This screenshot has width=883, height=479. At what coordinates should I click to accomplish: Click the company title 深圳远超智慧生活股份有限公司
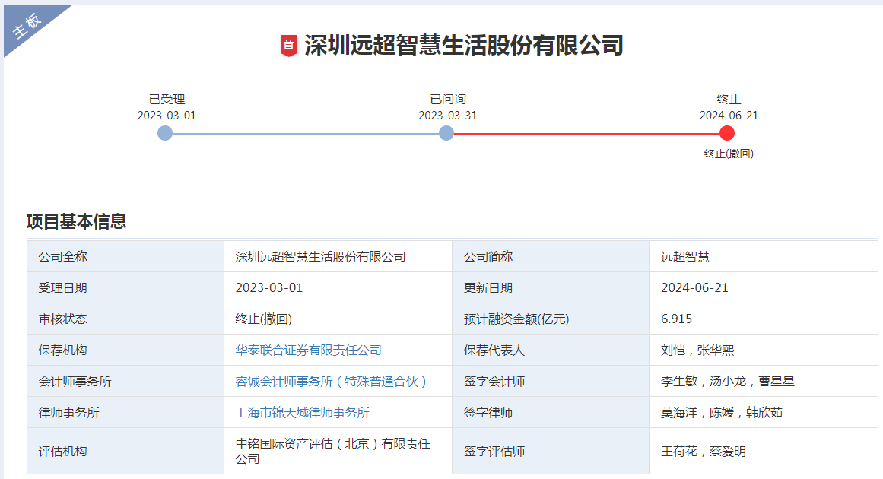pos(464,46)
